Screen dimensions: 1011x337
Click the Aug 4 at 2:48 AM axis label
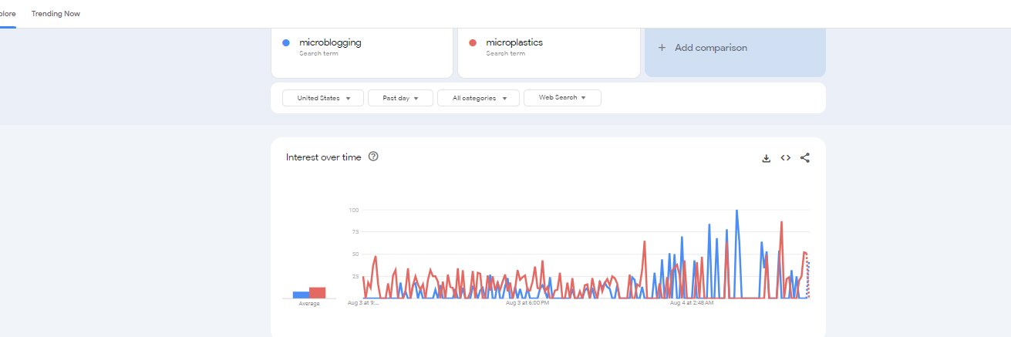point(692,303)
